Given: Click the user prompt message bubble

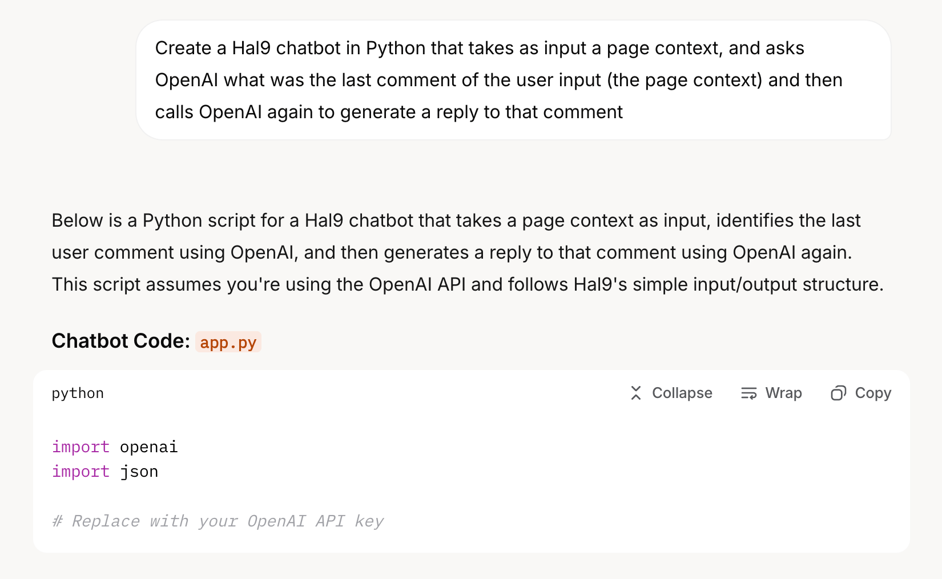Looking at the screenshot, I should [513, 80].
